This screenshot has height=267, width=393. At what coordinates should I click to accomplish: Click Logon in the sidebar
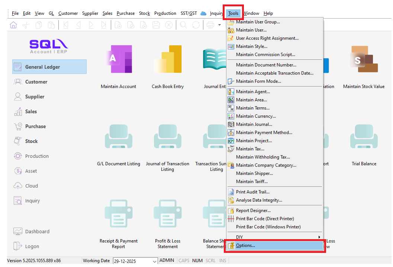[32, 246]
